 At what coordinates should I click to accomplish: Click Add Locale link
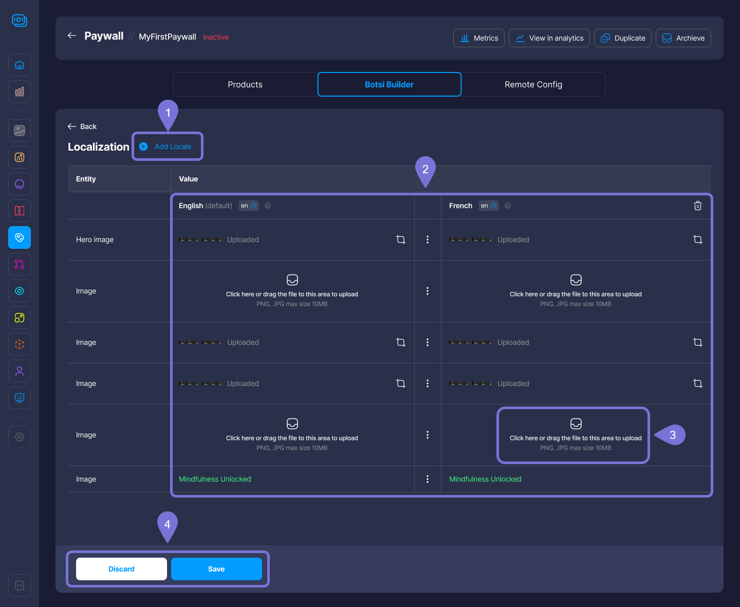tap(173, 146)
